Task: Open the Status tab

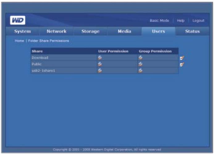Action: coord(192,31)
